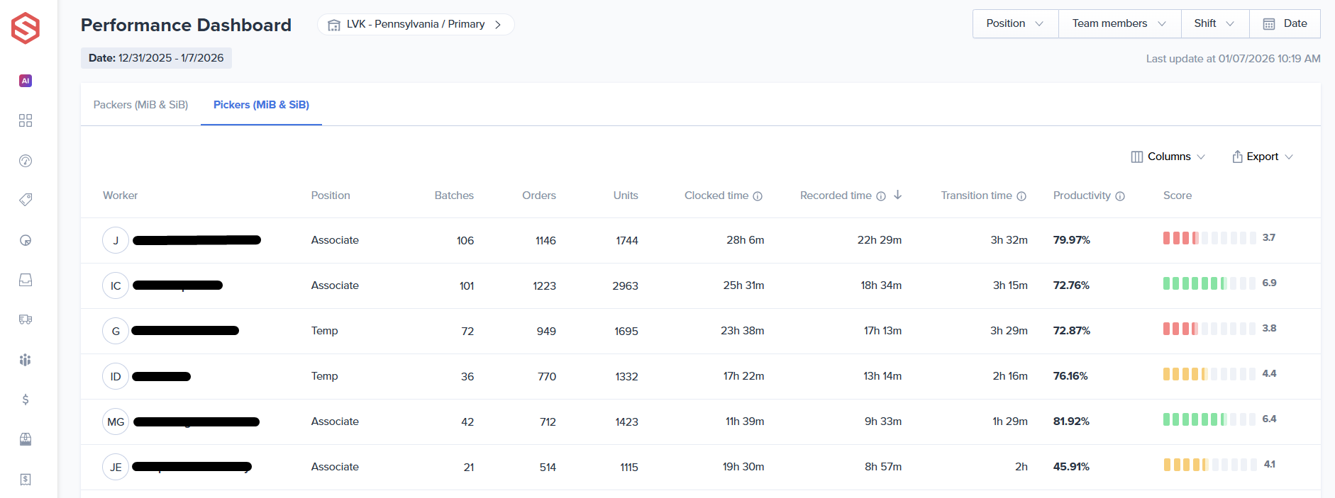Click the Productivity info icon
The width and height of the screenshot is (1335, 498).
[1120, 196]
